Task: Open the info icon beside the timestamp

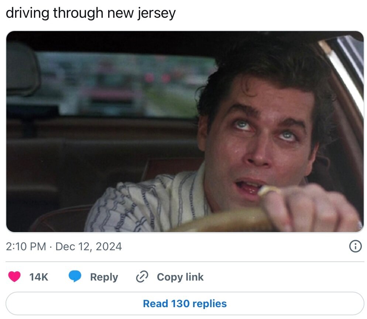Action: (355, 247)
